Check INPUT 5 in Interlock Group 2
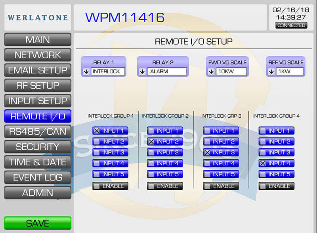 [151, 174]
